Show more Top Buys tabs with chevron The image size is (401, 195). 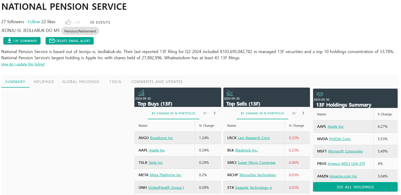(x=215, y=113)
